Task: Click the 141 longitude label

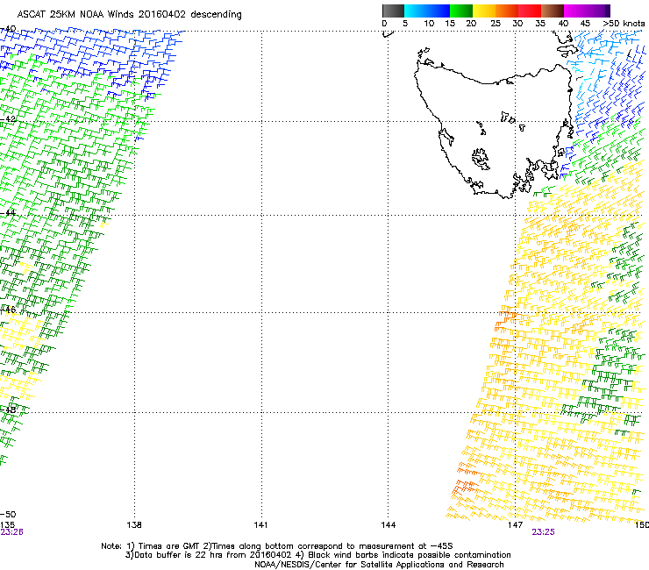Action: (x=260, y=525)
